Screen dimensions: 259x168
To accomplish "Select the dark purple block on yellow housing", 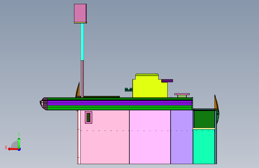I will point(167,81).
